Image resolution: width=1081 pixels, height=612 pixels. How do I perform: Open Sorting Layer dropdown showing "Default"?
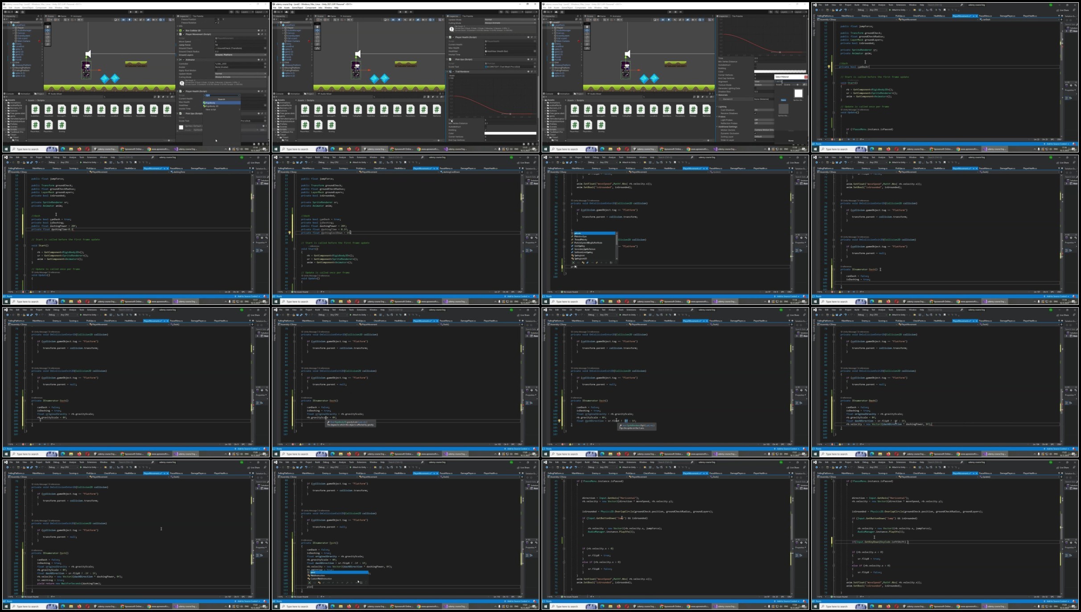[764, 137]
